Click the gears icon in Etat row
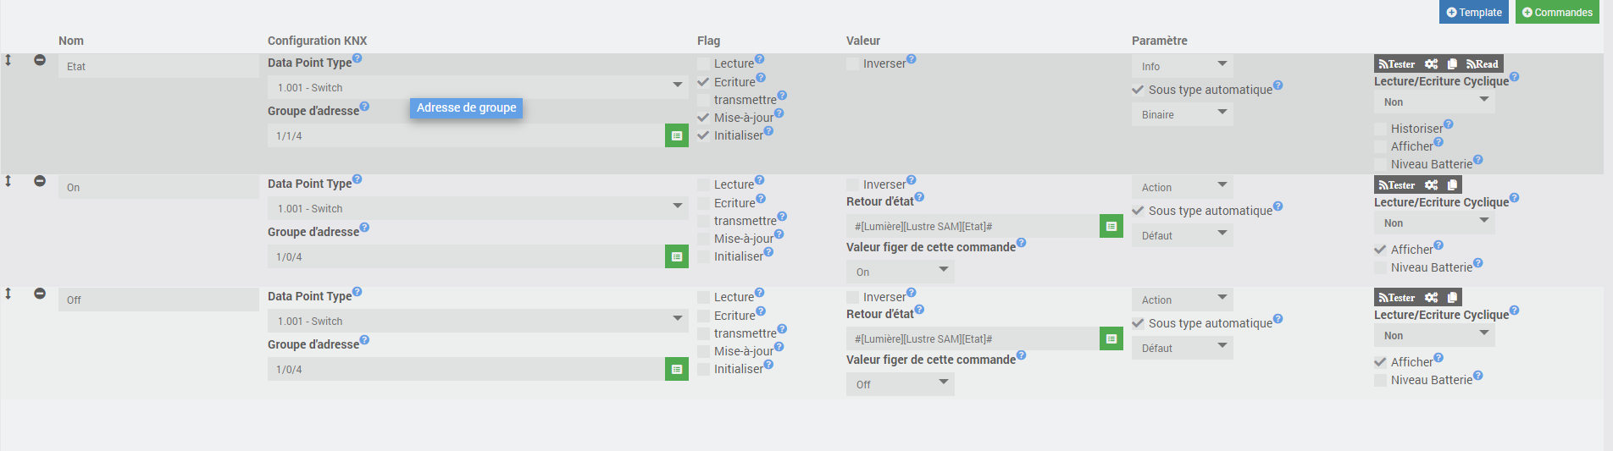Image resolution: width=1613 pixels, height=451 pixels. (x=1431, y=64)
